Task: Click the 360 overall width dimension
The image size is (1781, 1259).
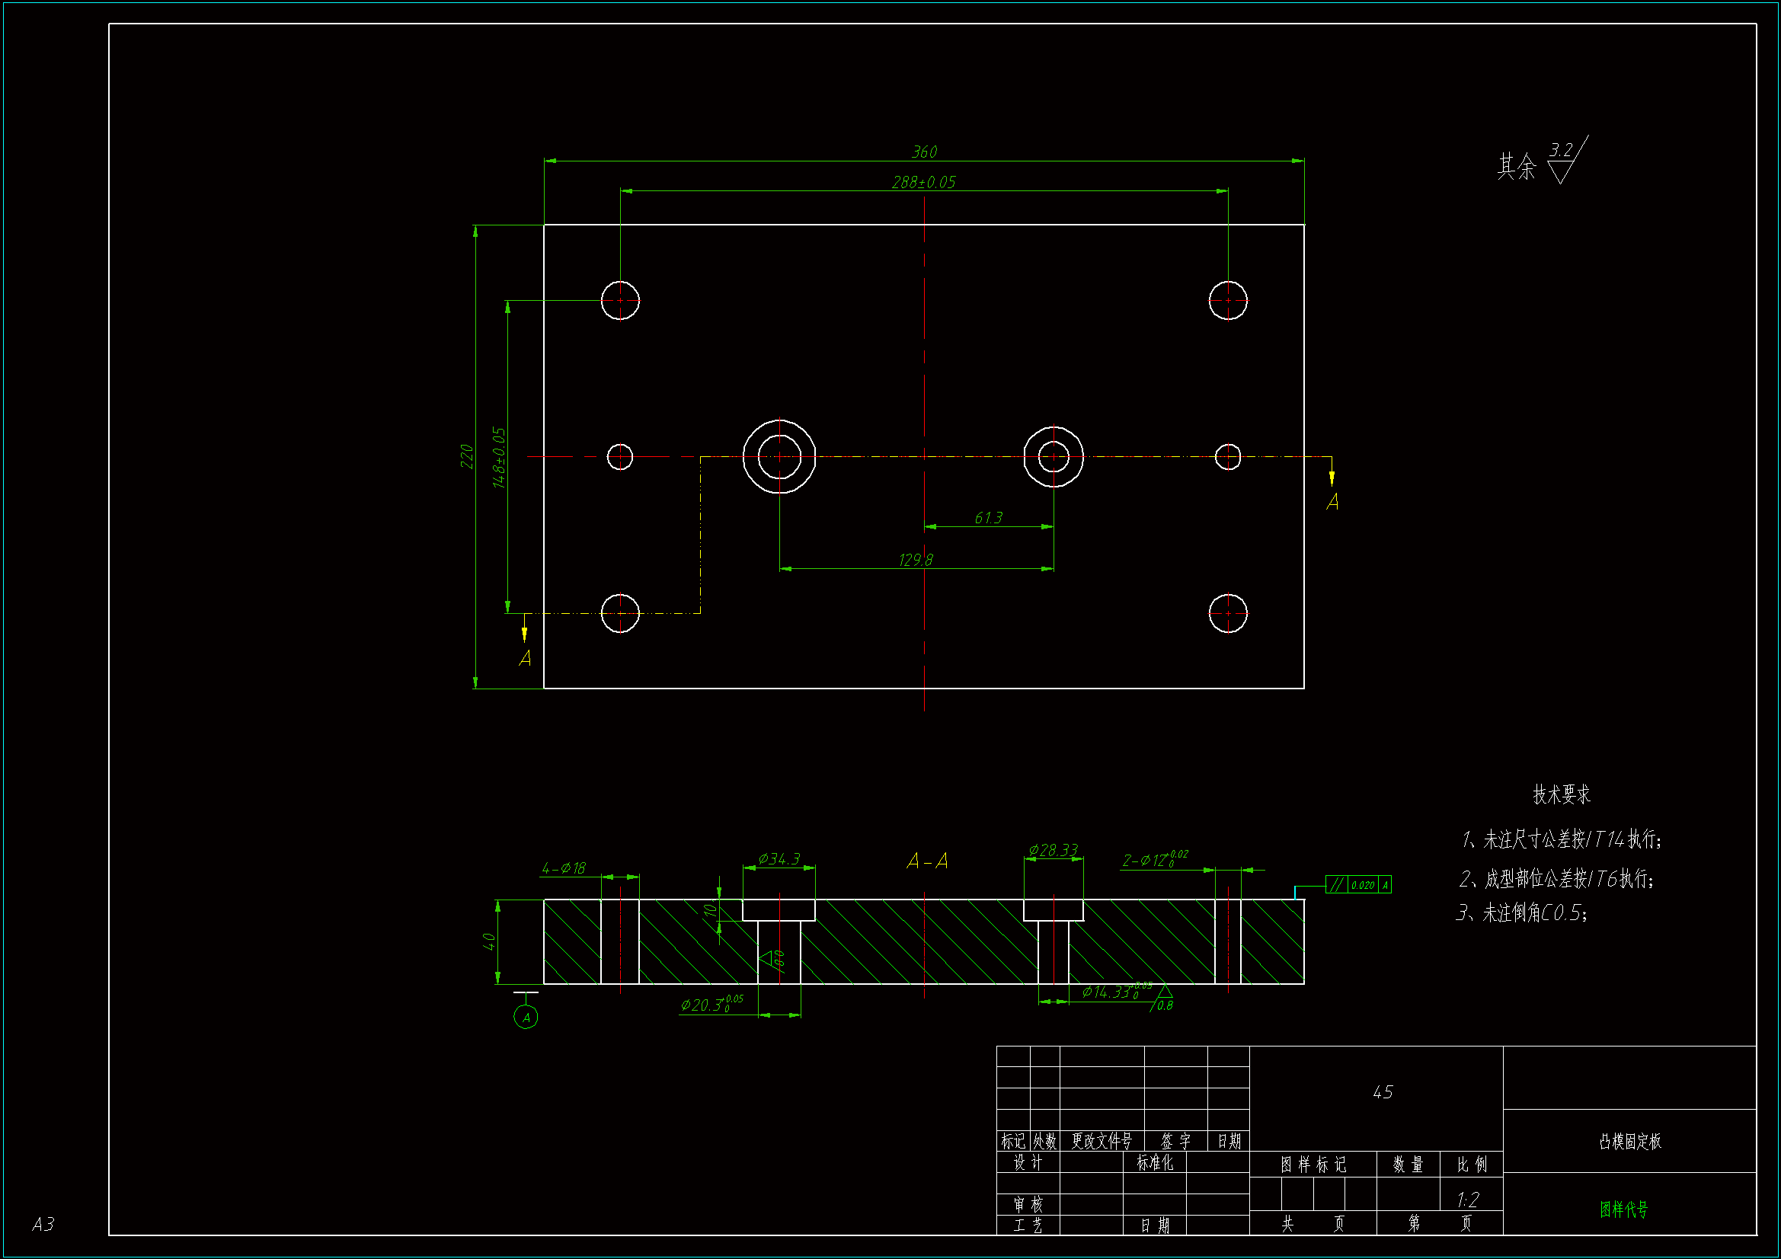Action: tap(924, 152)
